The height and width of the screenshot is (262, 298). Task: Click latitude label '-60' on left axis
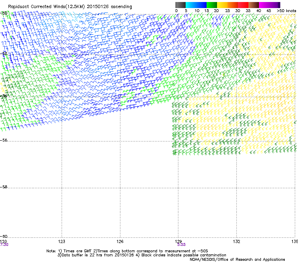click(4, 237)
